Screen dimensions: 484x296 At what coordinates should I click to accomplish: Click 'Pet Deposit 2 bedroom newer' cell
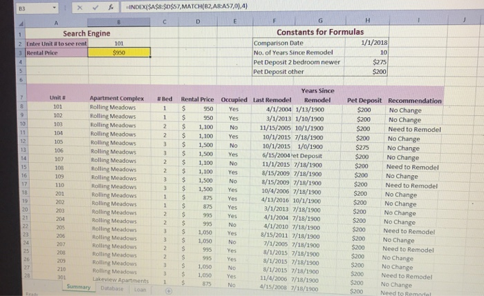(298, 62)
